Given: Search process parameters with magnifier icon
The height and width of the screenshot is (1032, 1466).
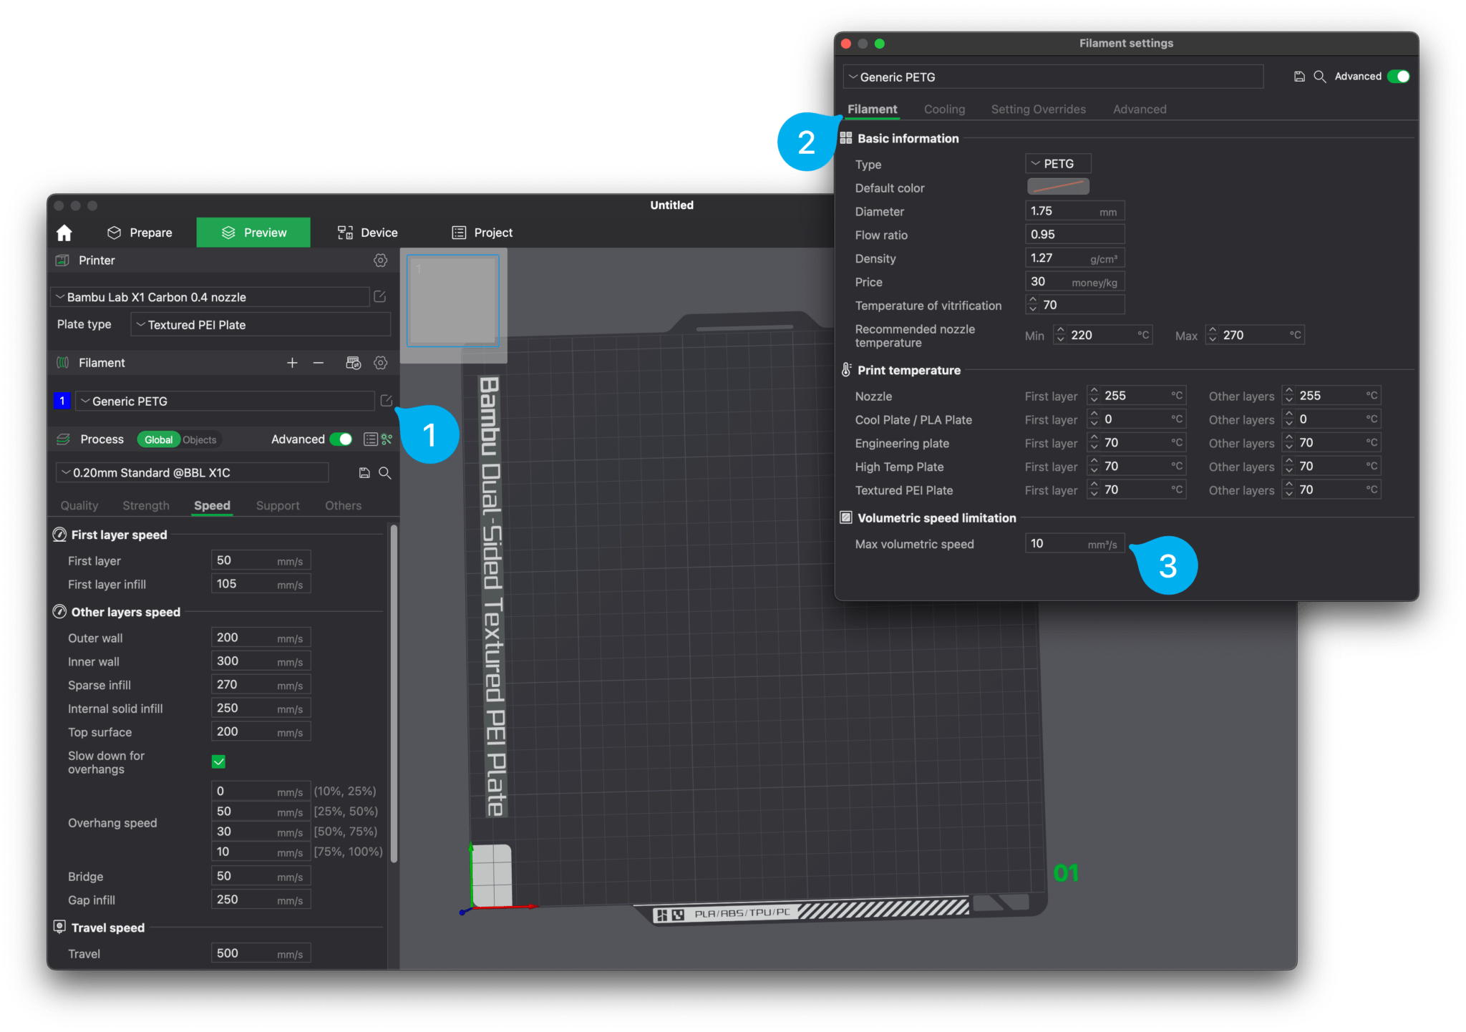Looking at the screenshot, I should (385, 472).
